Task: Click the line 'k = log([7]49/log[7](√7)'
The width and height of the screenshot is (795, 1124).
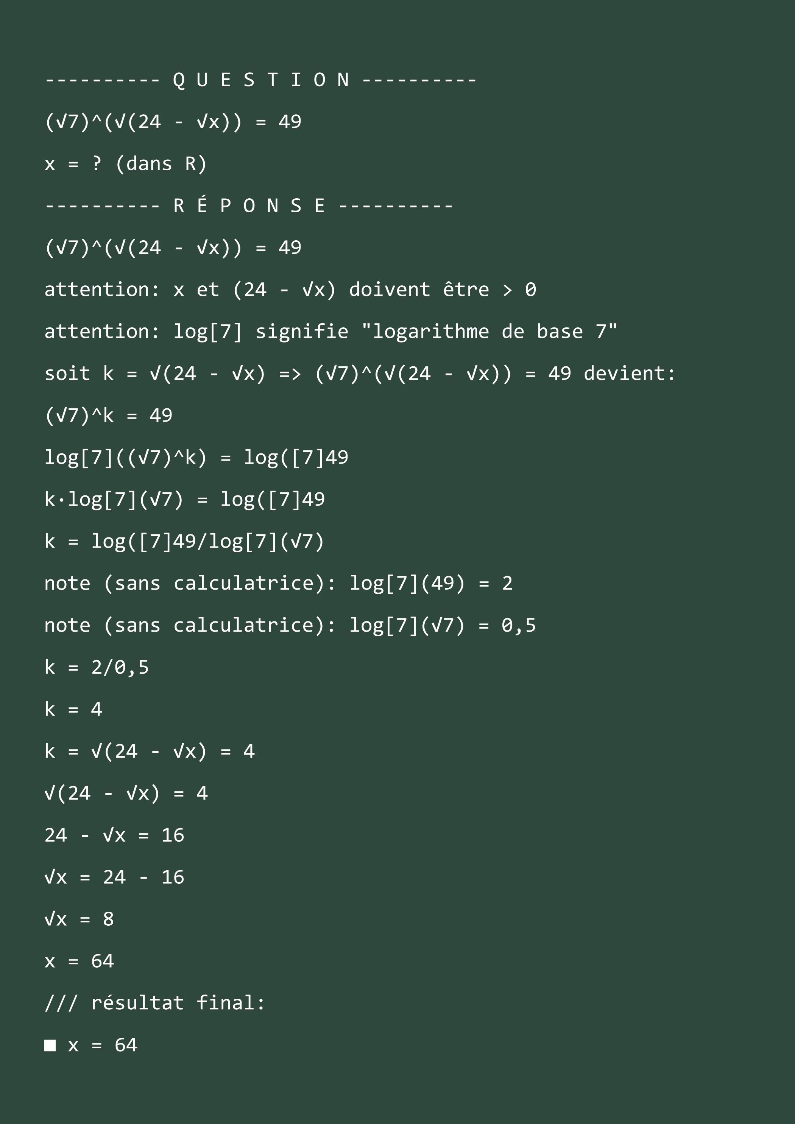Action: pos(185,542)
